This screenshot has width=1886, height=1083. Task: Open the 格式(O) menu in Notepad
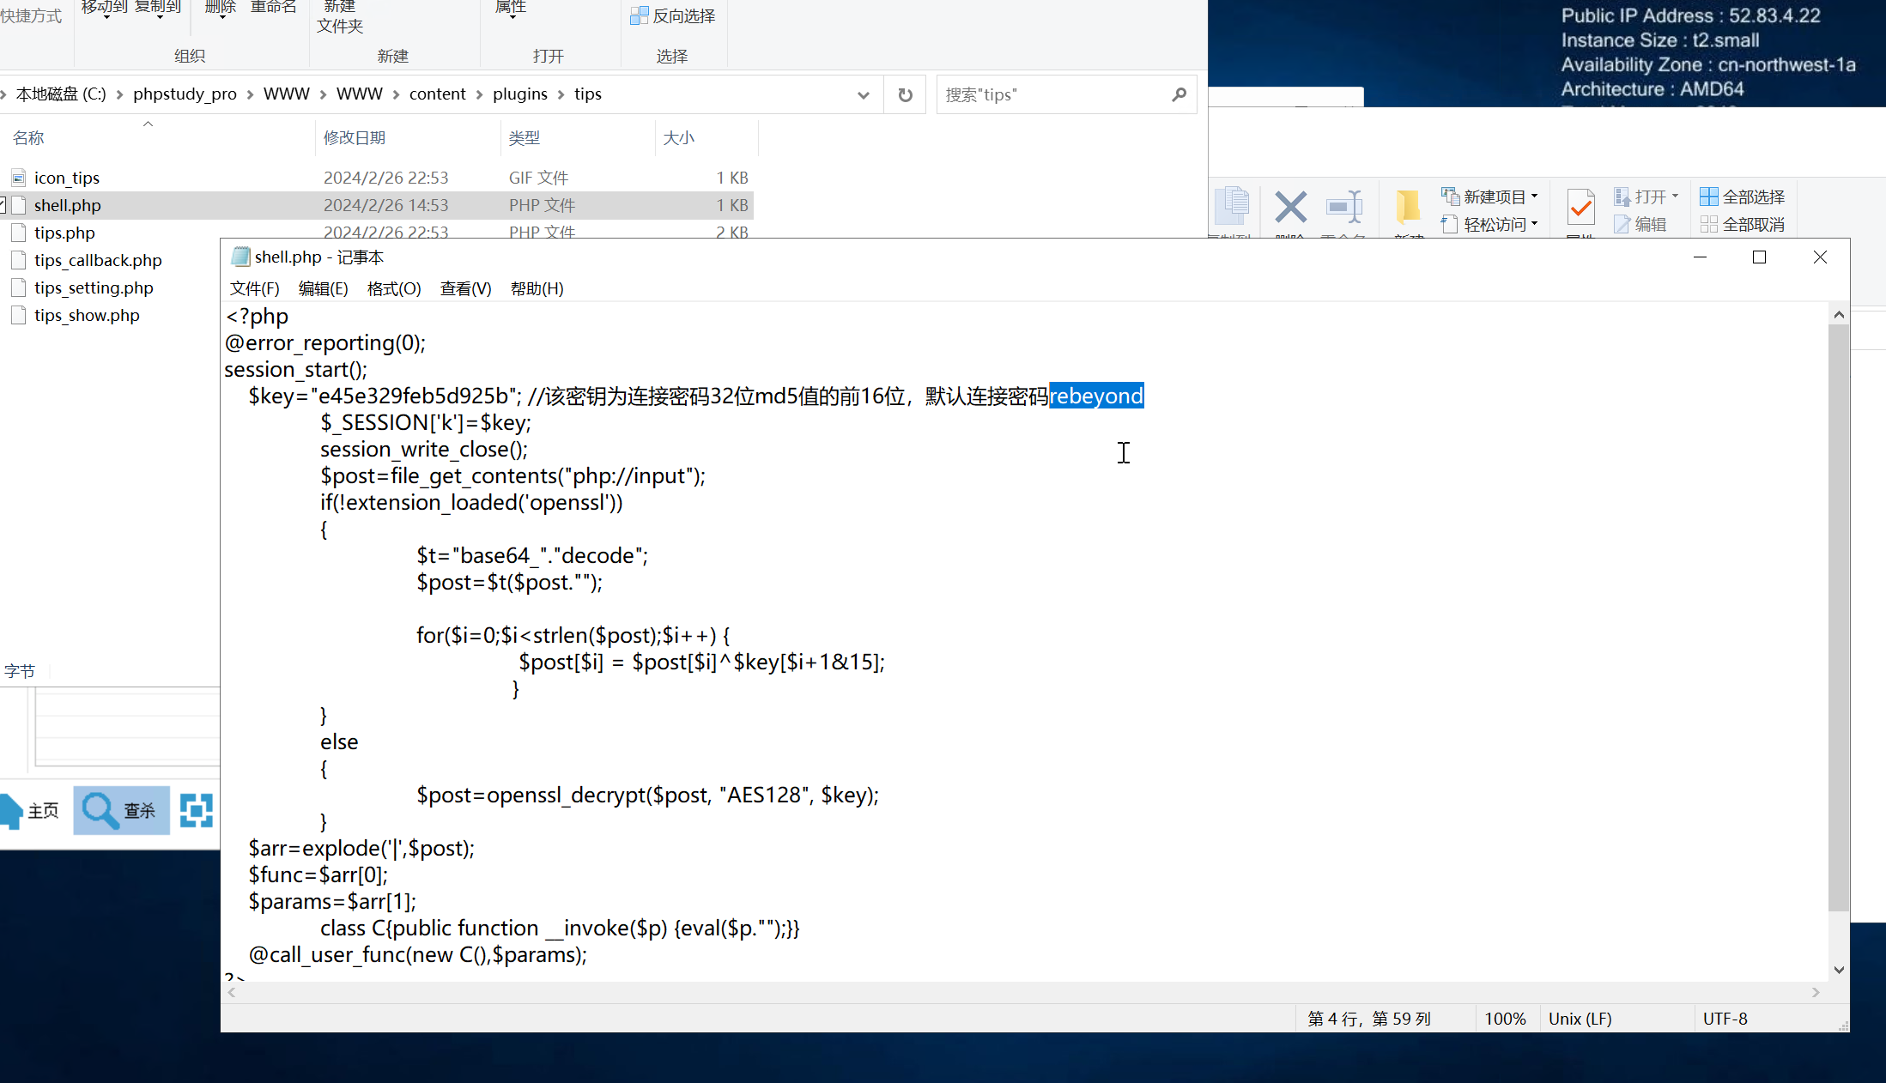tap(394, 288)
